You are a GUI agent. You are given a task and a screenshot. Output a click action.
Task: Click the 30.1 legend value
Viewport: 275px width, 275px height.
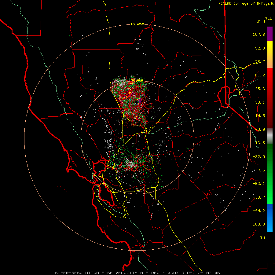tap(260, 102)
